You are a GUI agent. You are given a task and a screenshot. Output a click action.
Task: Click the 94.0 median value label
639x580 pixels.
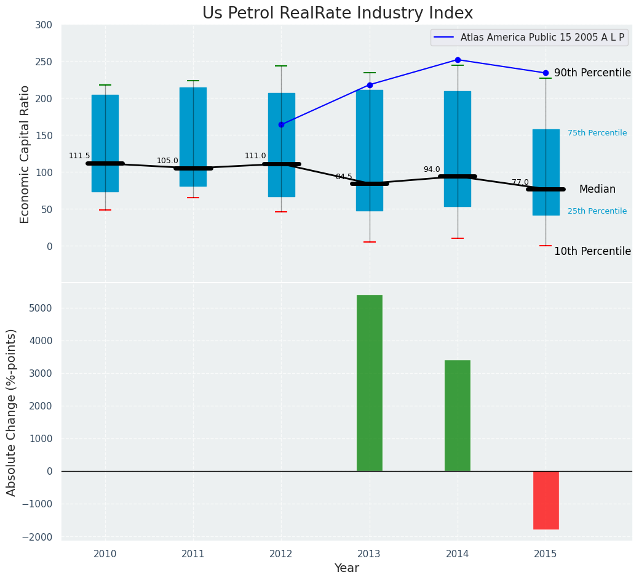click(432, 169)
